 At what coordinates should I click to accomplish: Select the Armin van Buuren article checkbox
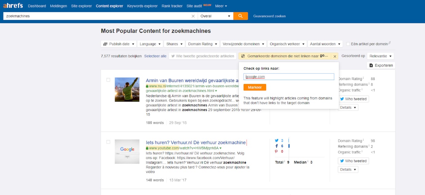pyautogui.click(x=108, y=80)
